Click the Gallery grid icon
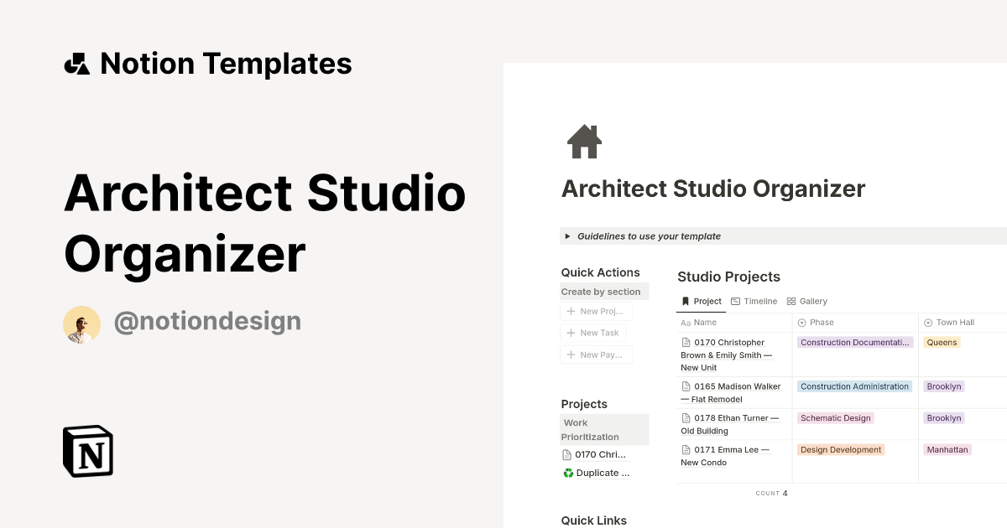Screen dimensions: 1007x528 [790, 301]
